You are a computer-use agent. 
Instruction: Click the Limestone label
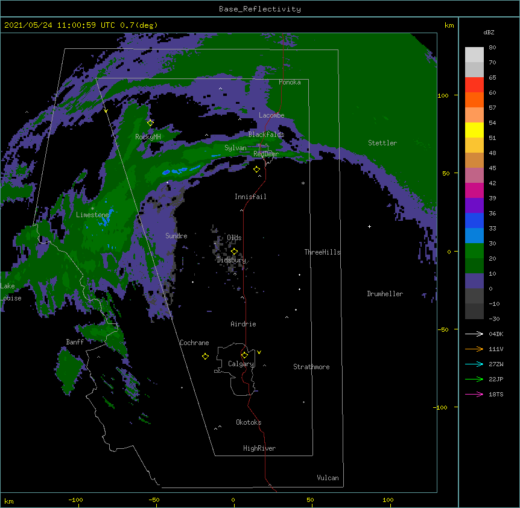[92, 215]
